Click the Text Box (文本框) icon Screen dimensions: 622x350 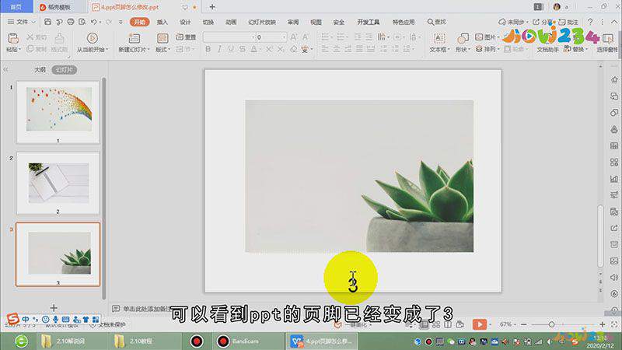tap(439, 38)
